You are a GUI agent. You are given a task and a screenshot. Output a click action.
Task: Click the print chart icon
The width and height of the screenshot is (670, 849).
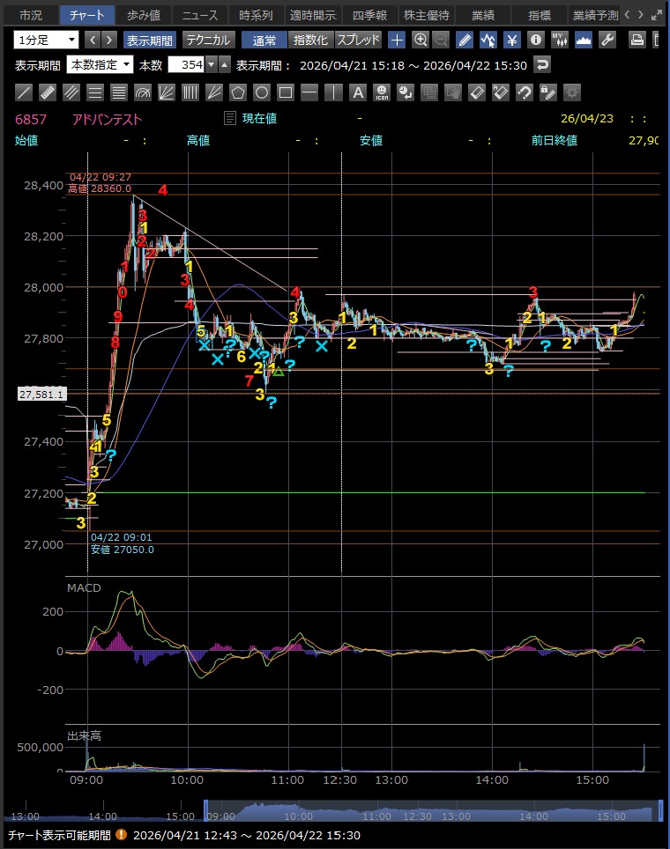click(x=637, y=40)
